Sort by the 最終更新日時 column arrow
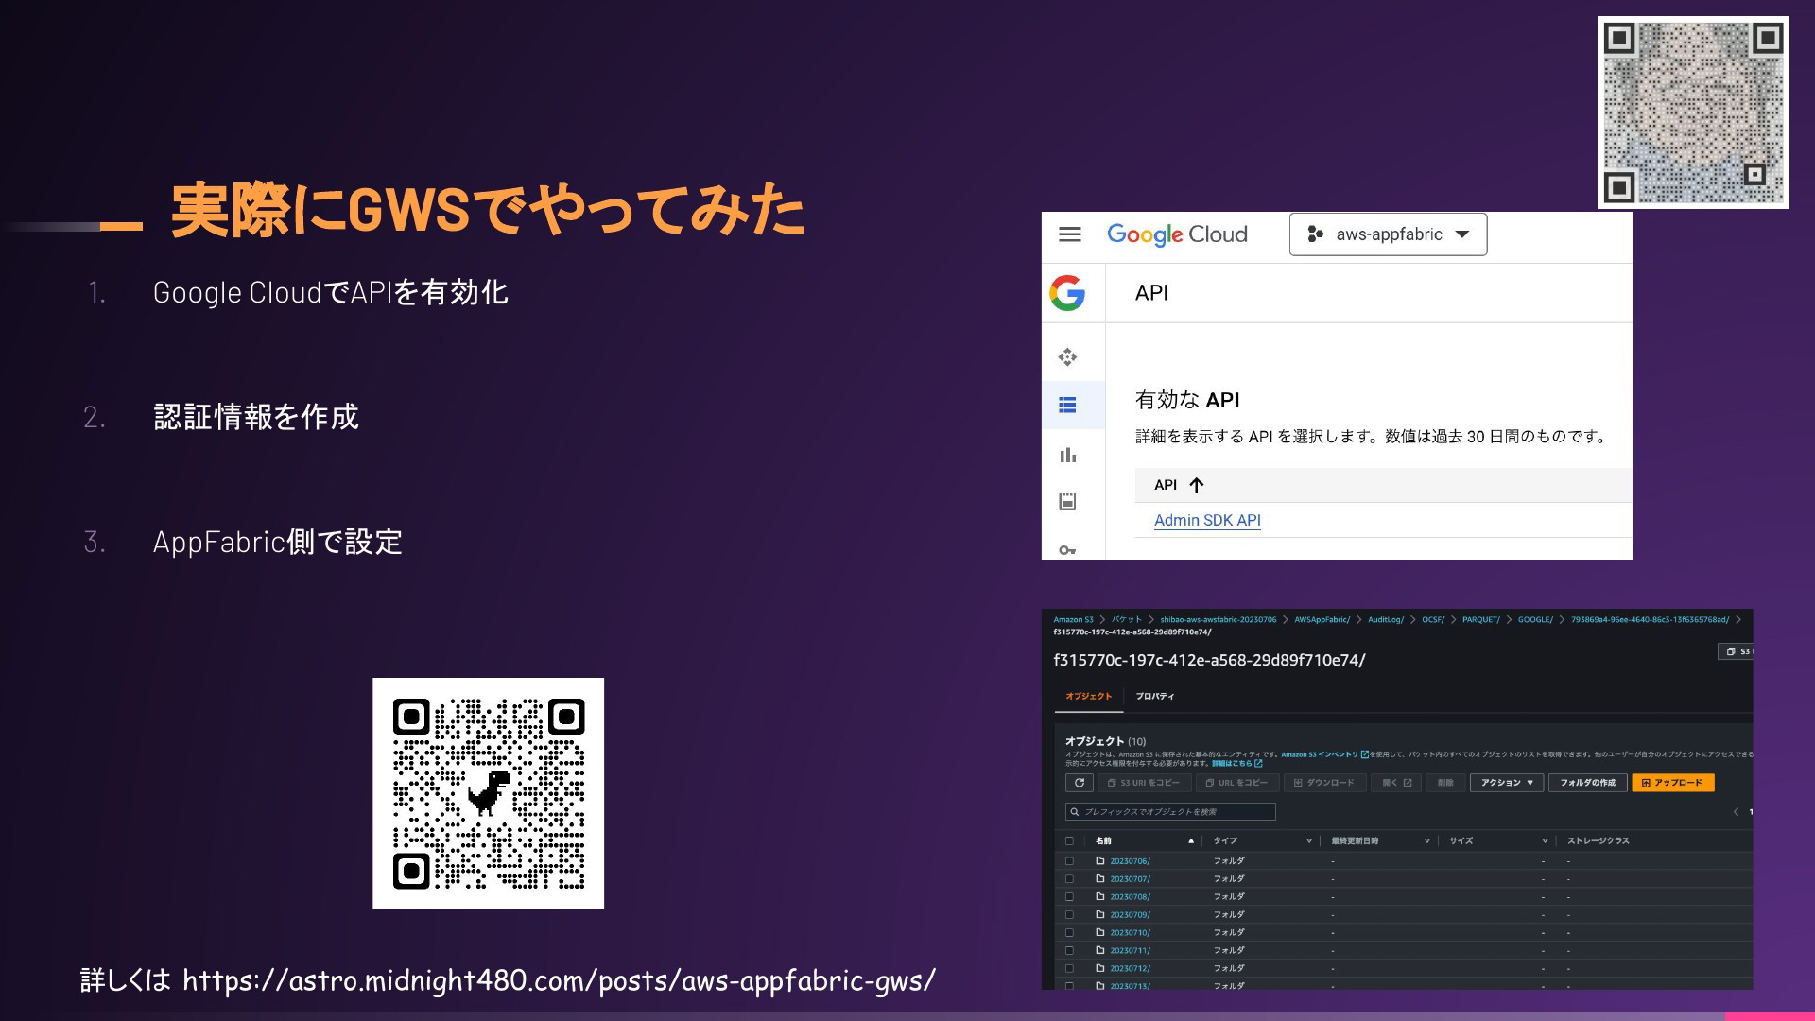Image resolution: width=1815 pixels, height=1021 pixels. pyautogui.click(x=1426, y=840)
